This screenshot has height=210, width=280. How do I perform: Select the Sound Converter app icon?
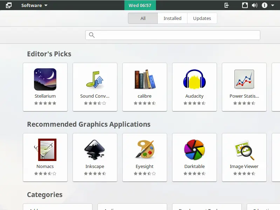pyautogui.click(x=95, y=79)
